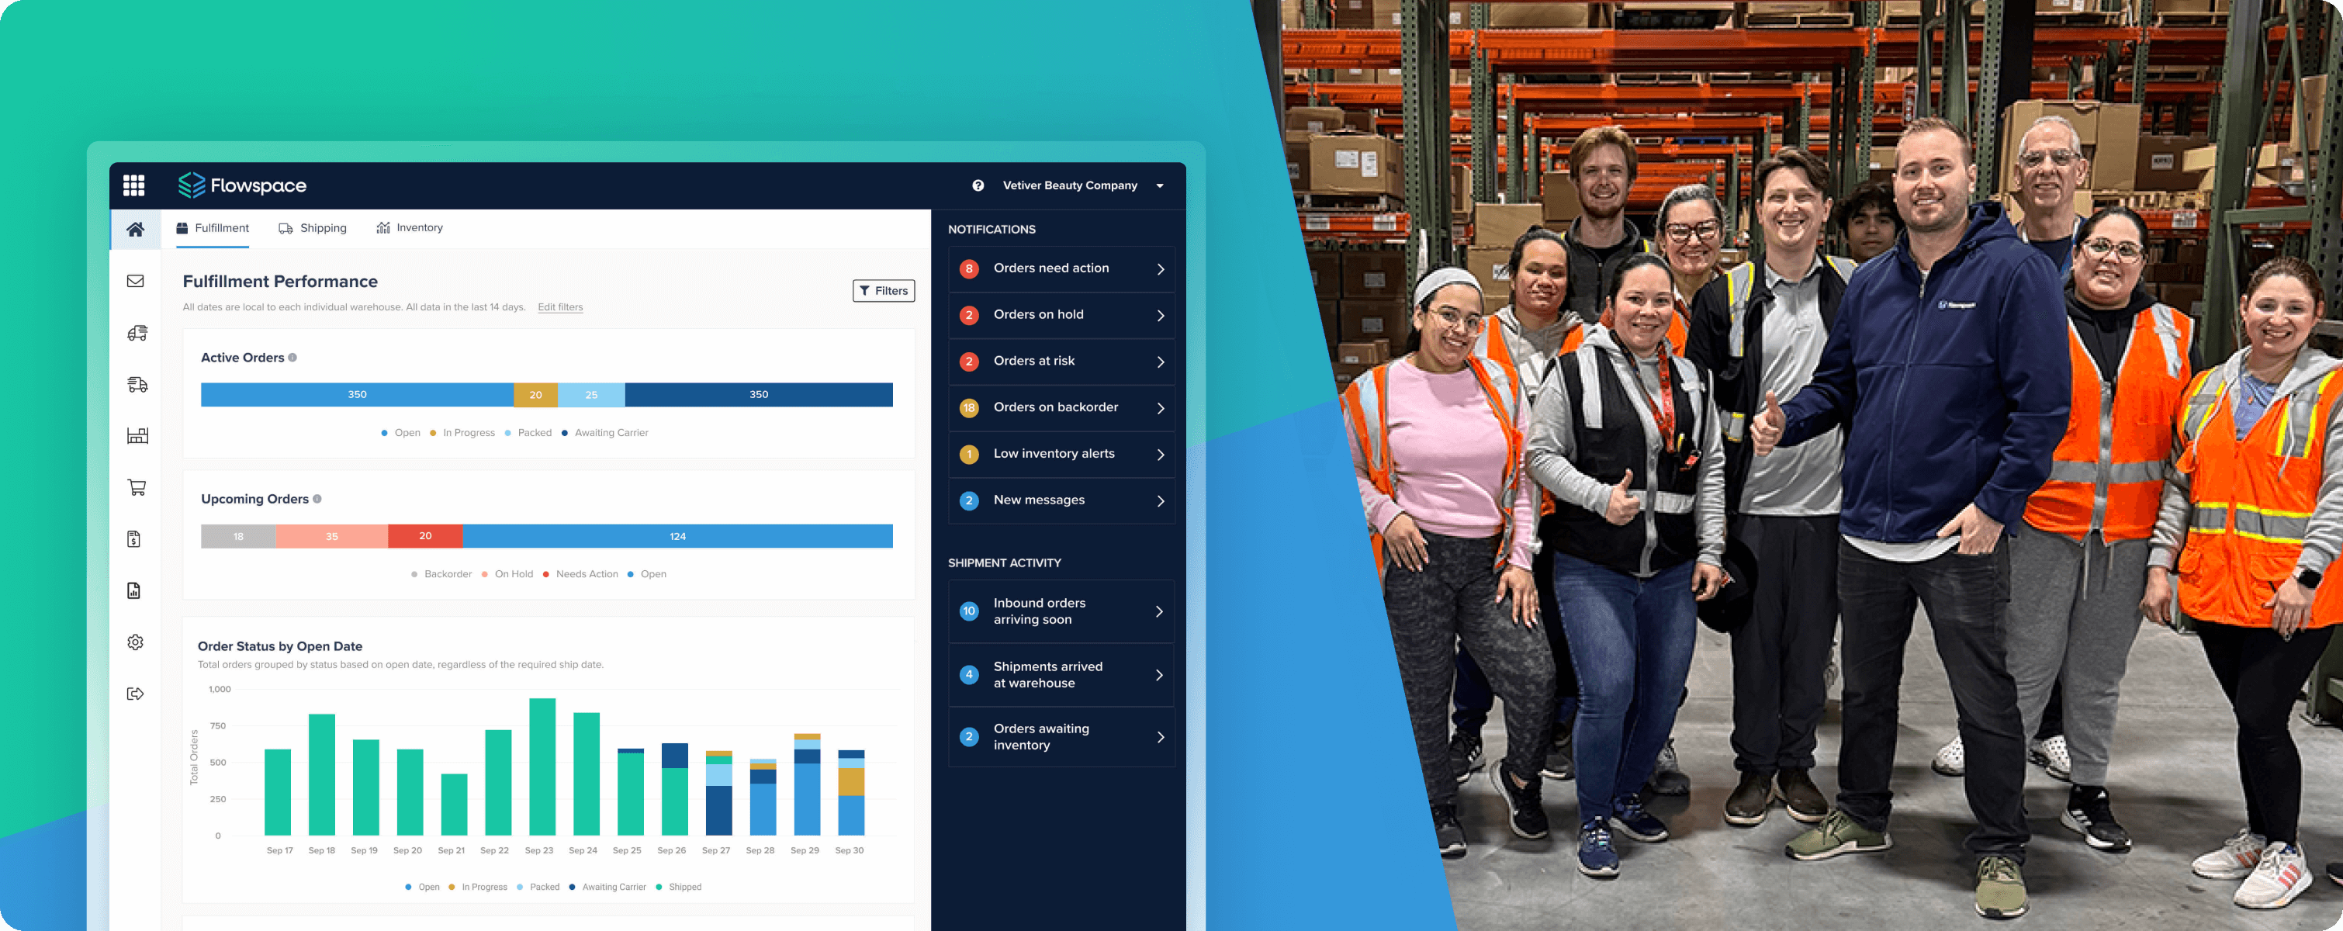Open Low inventory alerts notification
The image size is (2343, 931).
click(x=1061, y=455)
